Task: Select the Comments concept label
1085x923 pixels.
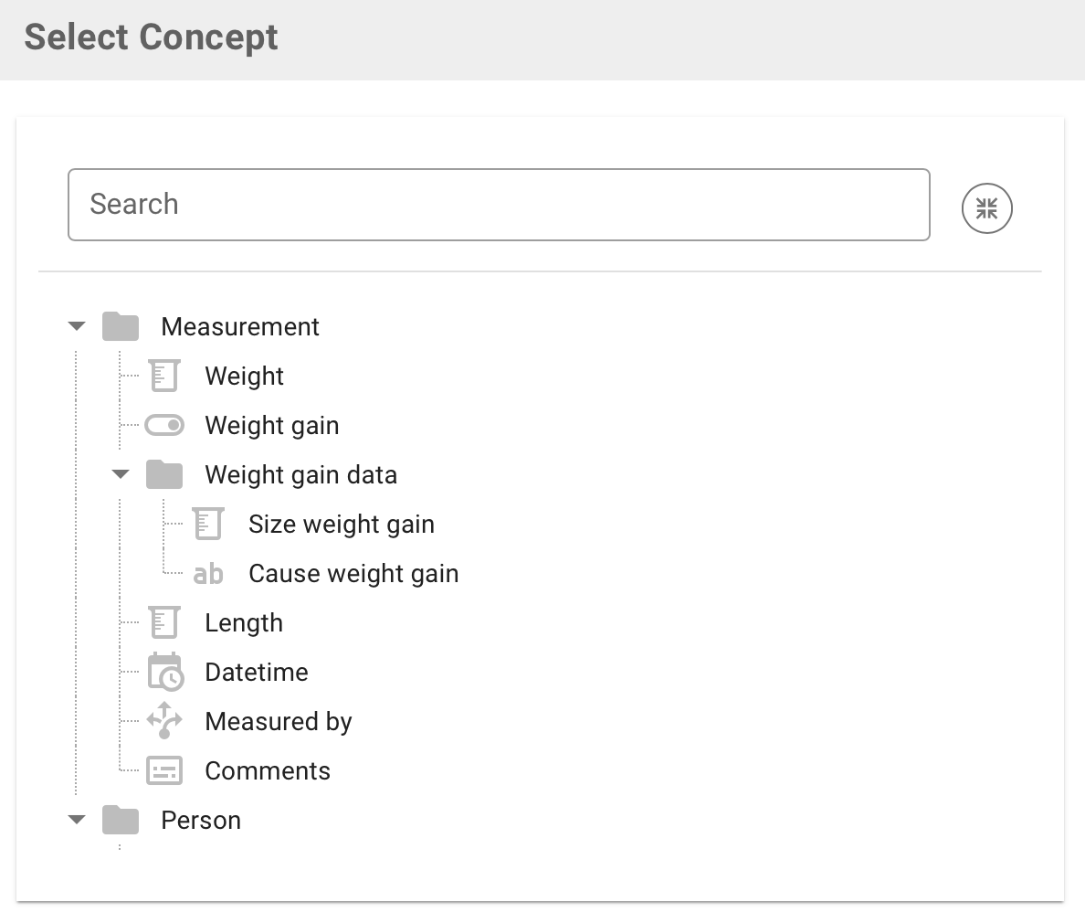Action: tap(268, 770)
